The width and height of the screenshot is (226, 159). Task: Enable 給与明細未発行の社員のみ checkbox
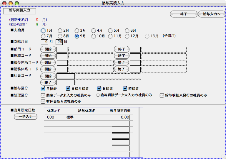[x=162, y=95]
